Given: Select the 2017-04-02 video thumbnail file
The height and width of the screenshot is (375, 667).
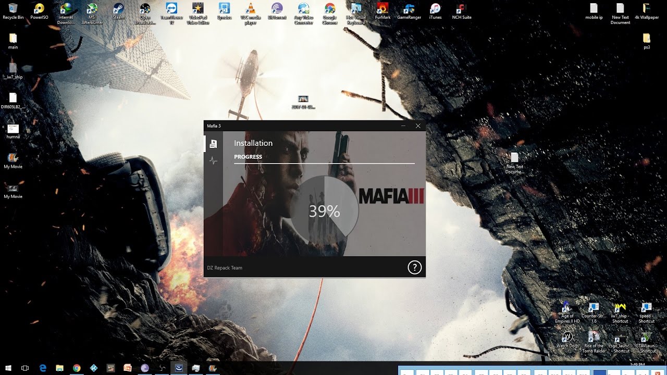Looking at the screenshot, I should pos(303,102).
